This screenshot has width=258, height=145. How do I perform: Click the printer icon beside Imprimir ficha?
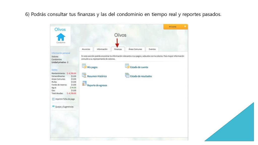53,99
